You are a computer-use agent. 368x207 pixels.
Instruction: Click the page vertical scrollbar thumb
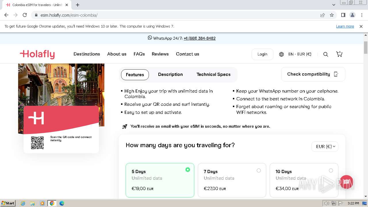[366, 47]
